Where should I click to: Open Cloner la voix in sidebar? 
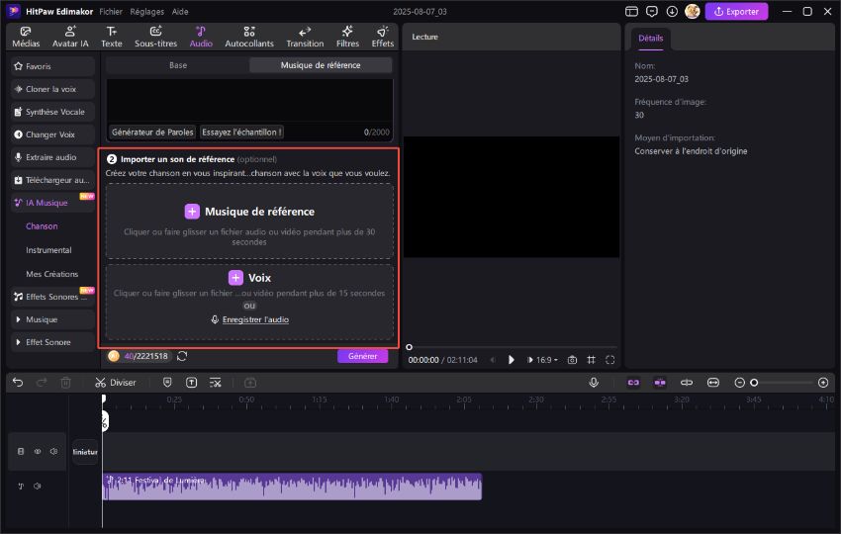pos(52,89)
